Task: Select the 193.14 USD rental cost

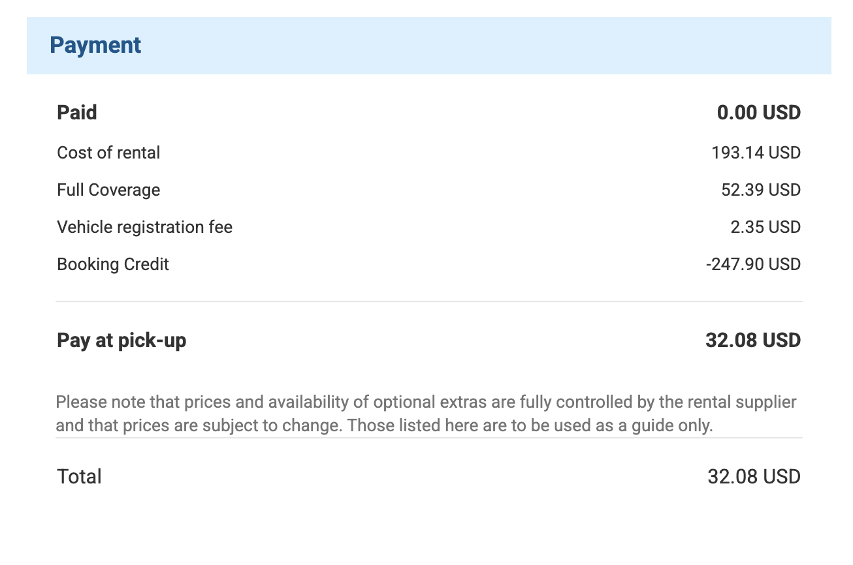Action: pyautogui.click(x=756, y=153)
